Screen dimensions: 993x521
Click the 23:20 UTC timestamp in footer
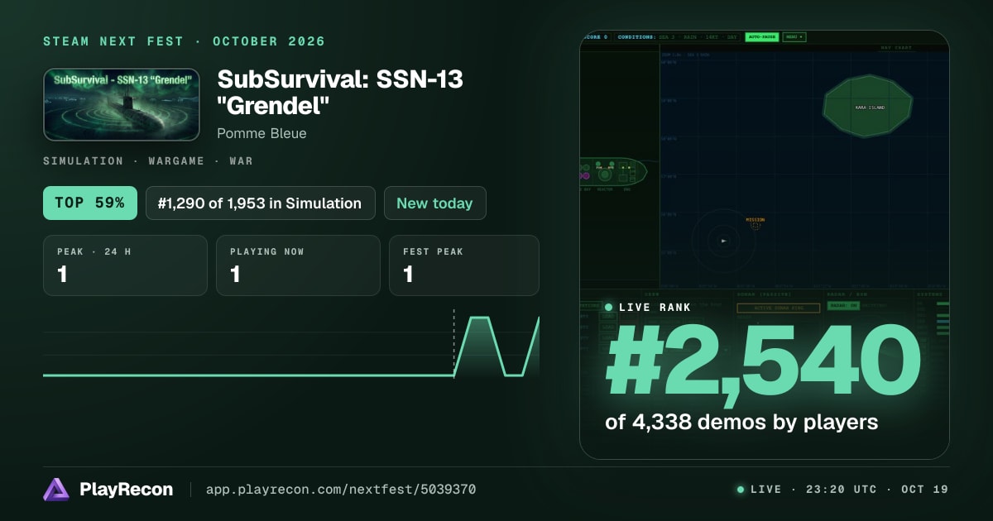coord(840,490)
